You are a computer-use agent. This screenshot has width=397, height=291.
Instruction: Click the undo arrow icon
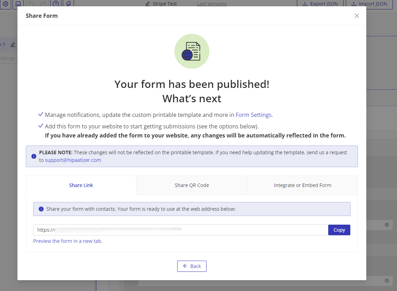31,4
